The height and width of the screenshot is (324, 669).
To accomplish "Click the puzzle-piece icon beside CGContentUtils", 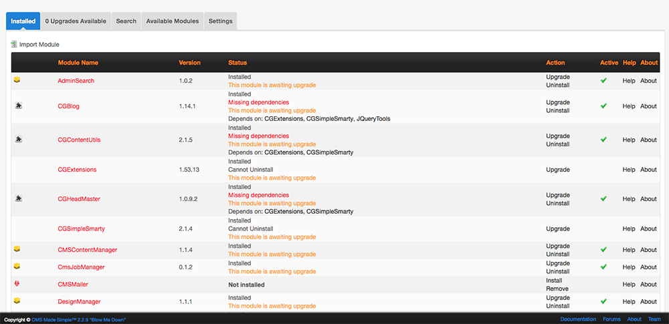I will tap(17, 139).
